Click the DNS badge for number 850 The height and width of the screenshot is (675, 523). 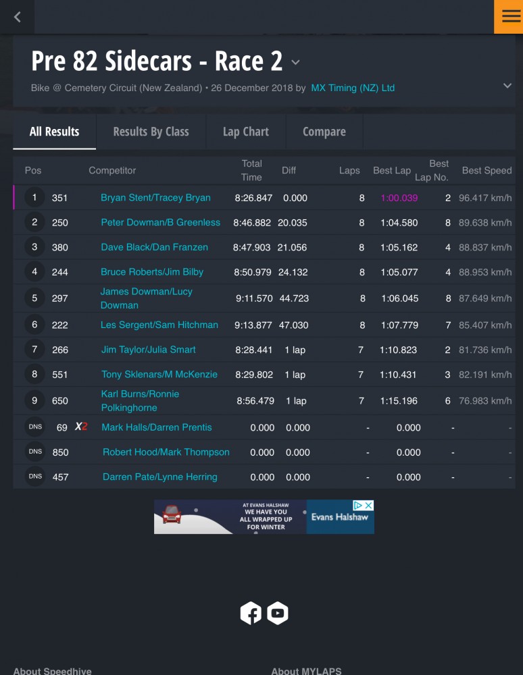coord(35,452)
